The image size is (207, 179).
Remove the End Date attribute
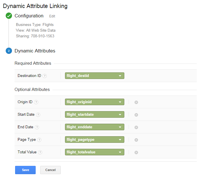136,127
